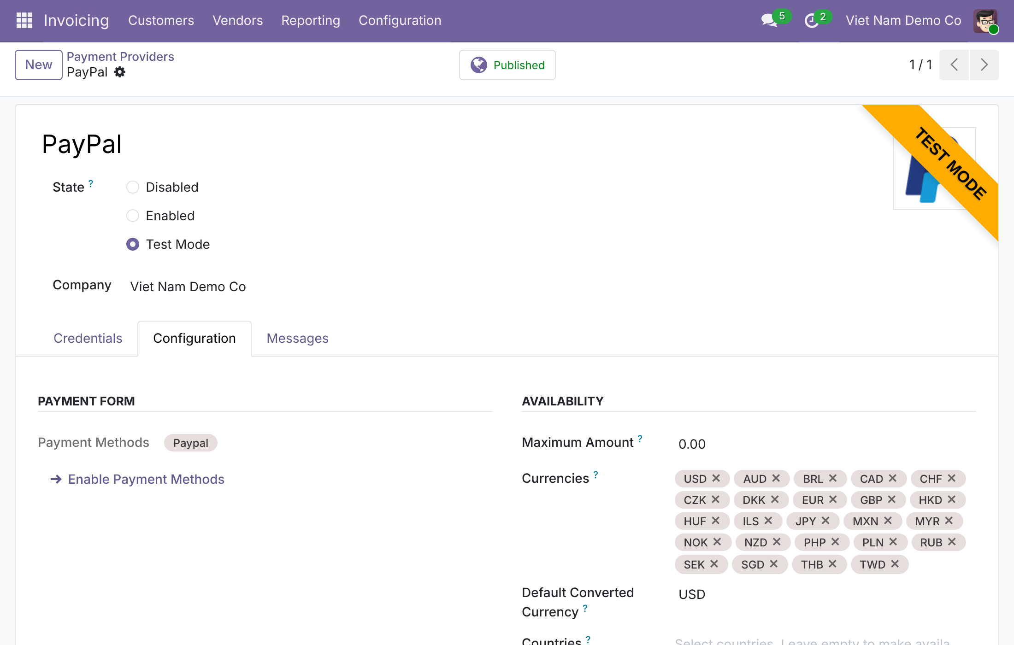Remove the HUF currency tag
Image resolution: width=1014 pixels, height=645 pixels.
point(715,521)
